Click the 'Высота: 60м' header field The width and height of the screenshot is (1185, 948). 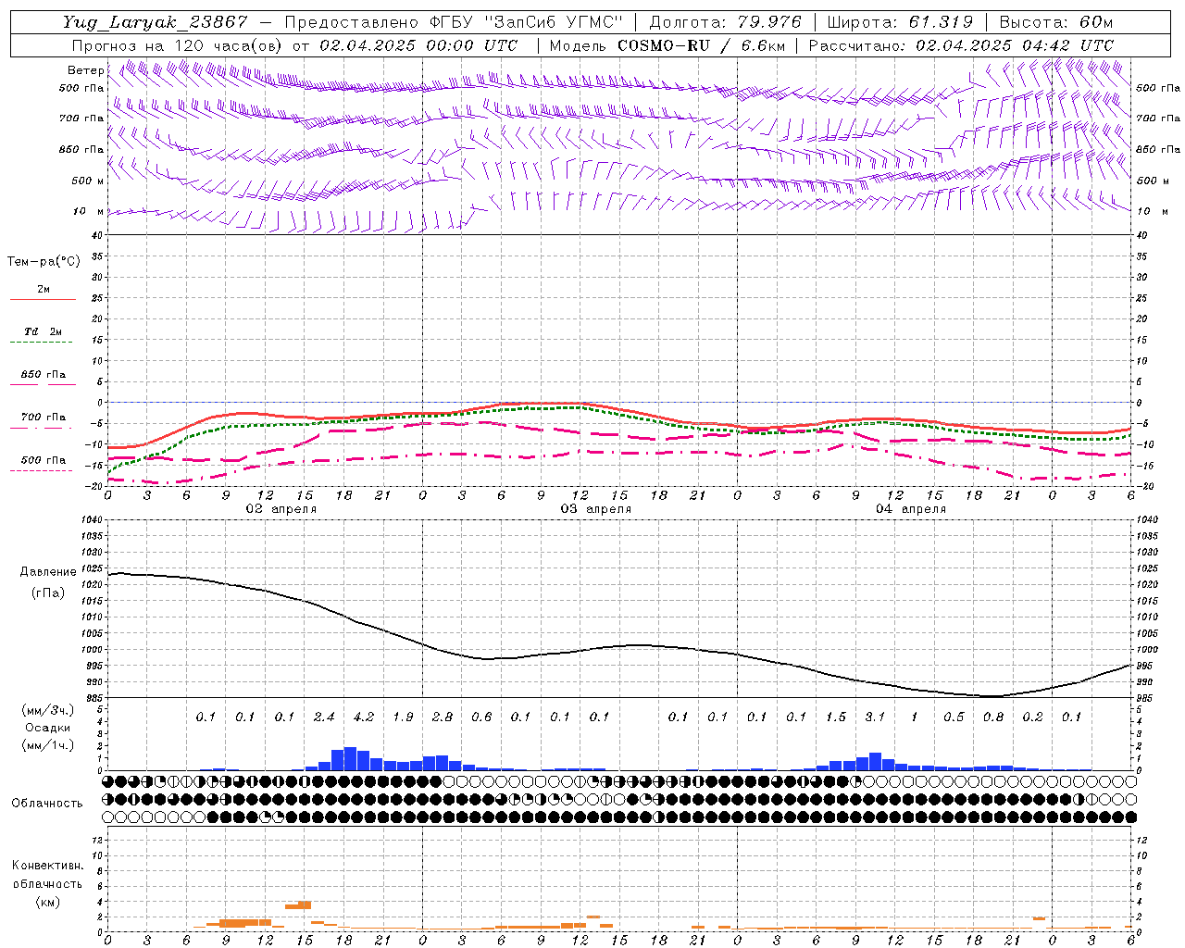point(1056,22)
